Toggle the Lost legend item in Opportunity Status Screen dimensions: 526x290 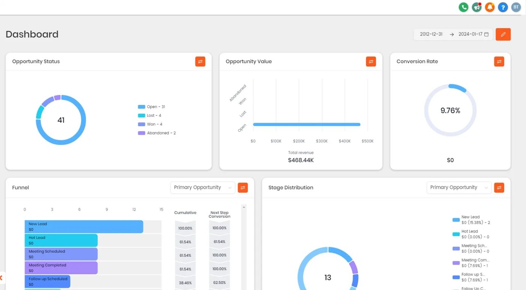(150, 115)
